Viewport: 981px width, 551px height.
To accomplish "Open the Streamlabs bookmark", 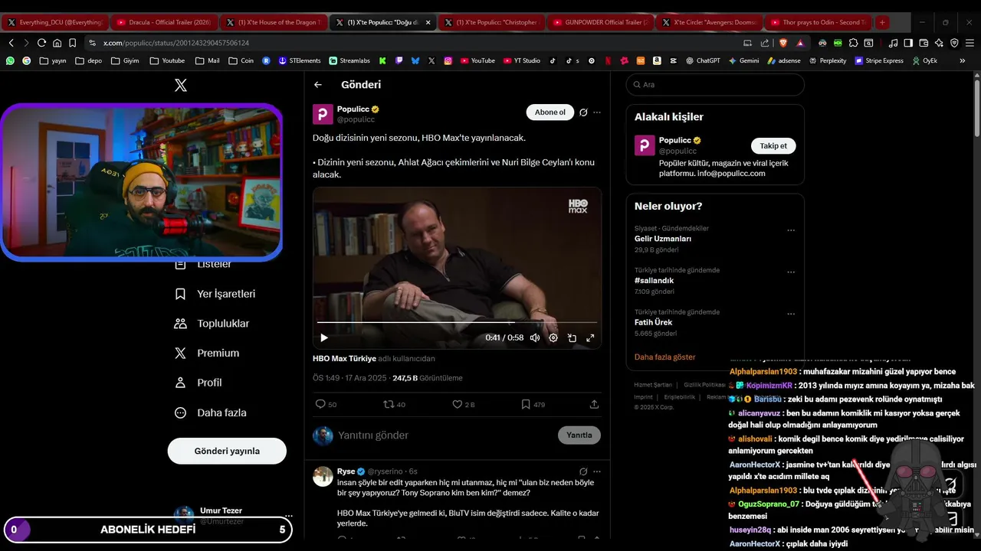I will [349, 60].
